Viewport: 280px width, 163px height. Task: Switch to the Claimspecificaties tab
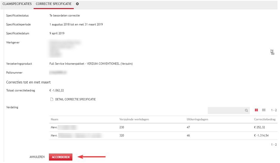pos(17,4)
